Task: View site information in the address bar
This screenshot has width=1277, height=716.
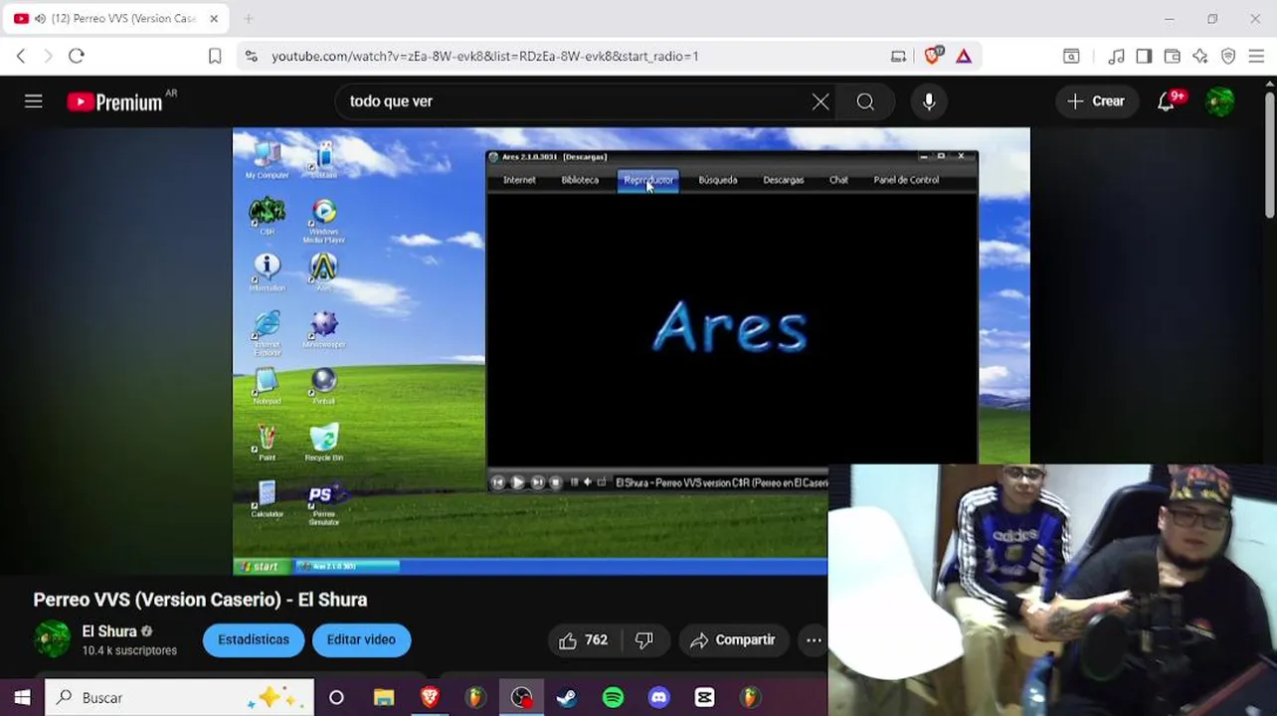Action: click(251, 57)
